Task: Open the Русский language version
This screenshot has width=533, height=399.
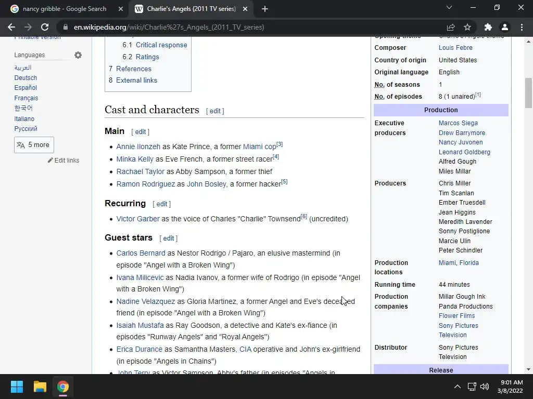Action: tap(26, 129)
